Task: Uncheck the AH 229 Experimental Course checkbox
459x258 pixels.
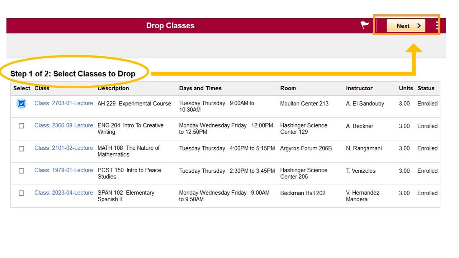Action: [x=22, y=104]
